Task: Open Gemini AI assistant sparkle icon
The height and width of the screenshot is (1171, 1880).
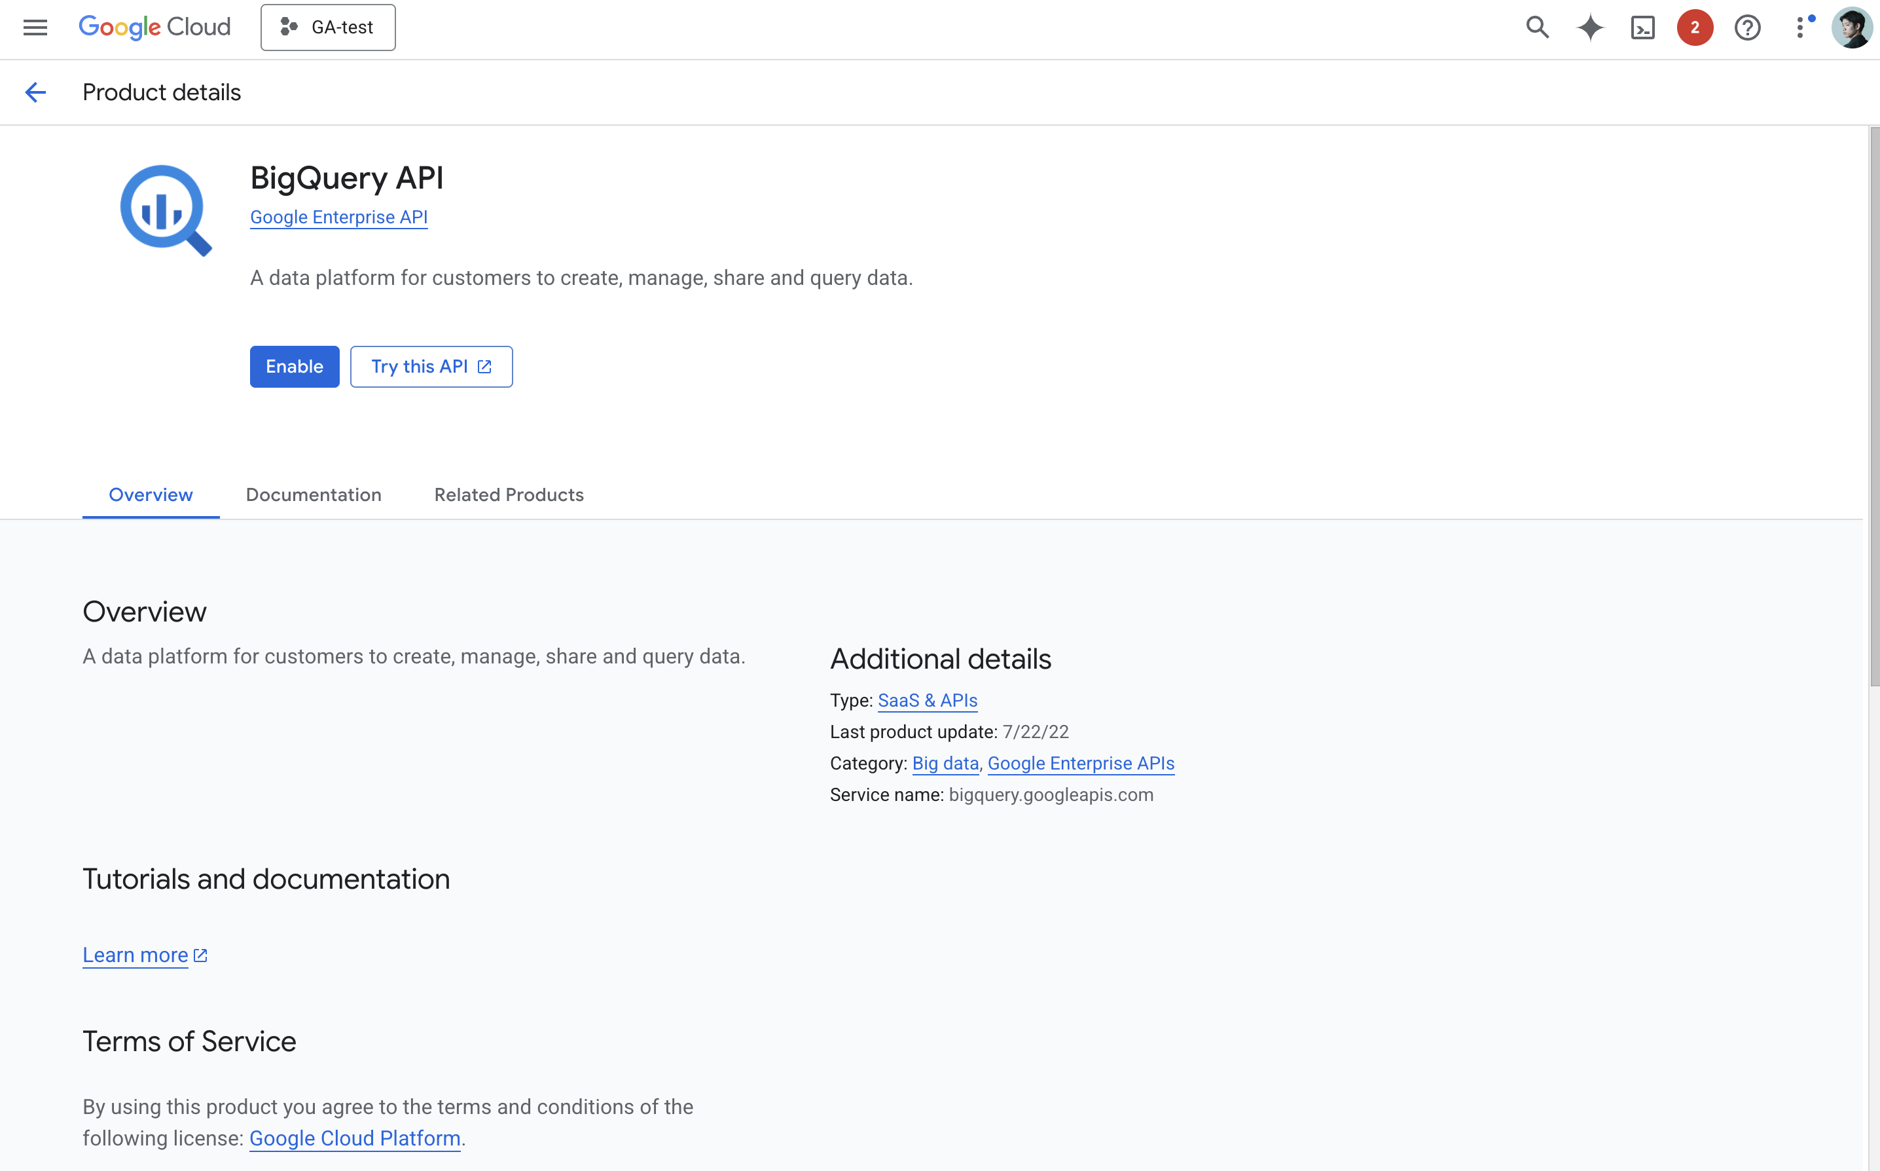Action: (1590, 28)
